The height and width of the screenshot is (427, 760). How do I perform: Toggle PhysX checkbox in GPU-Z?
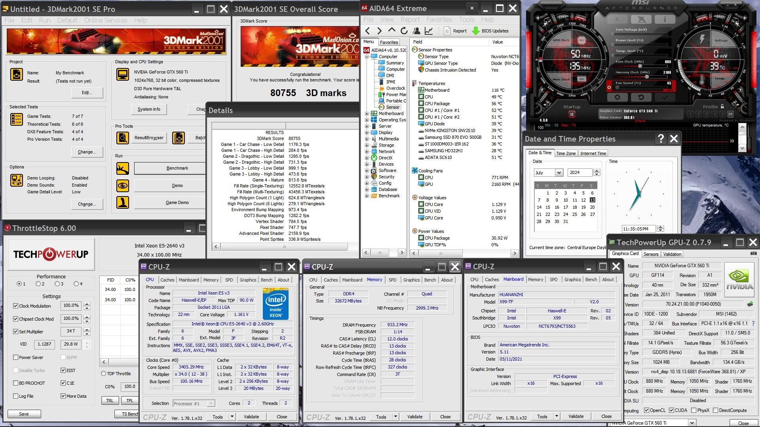693,410
